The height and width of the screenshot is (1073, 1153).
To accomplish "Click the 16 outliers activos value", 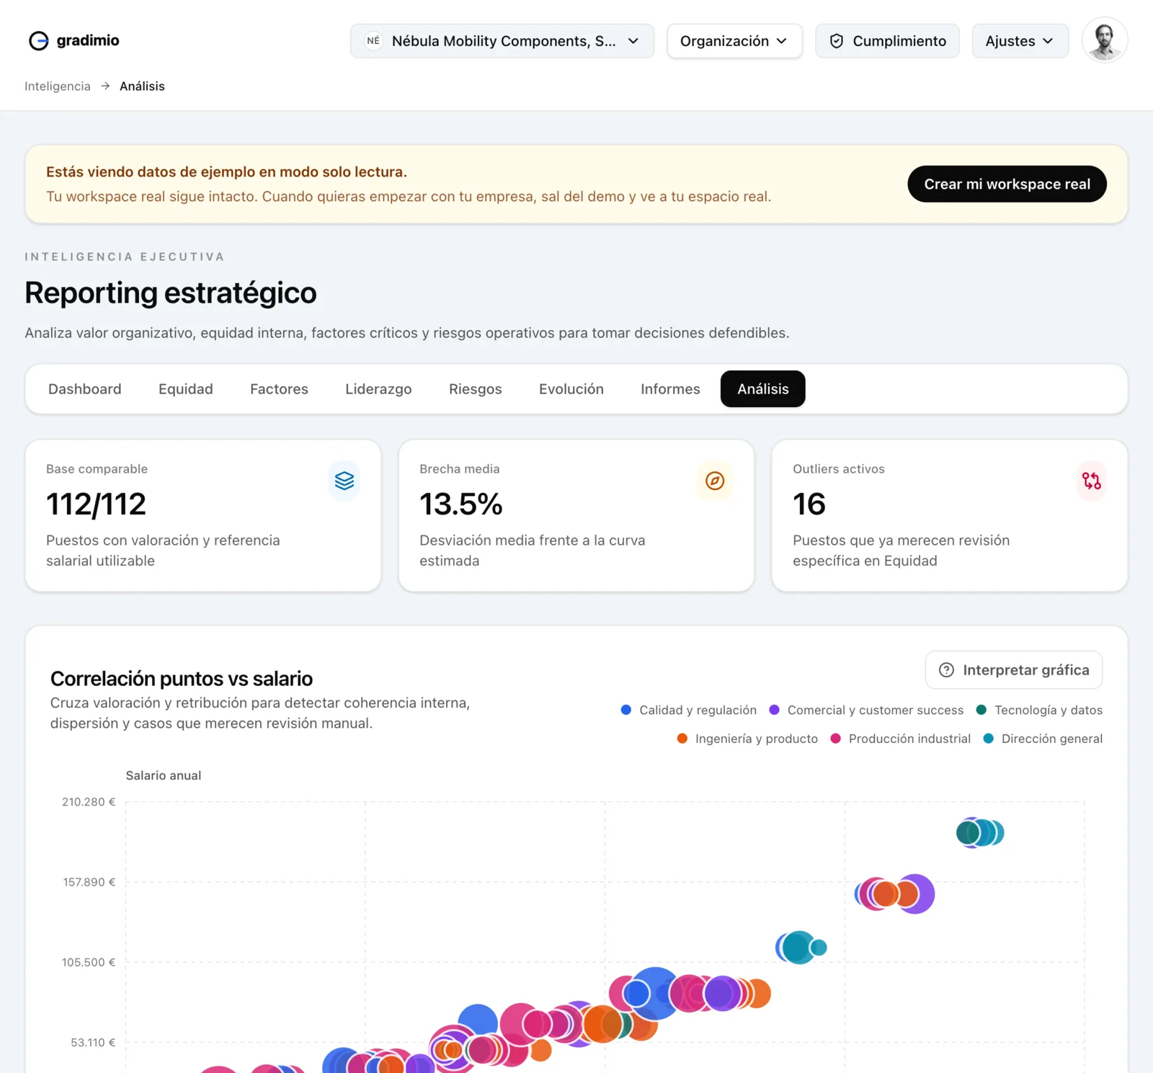I will pos(809,504).
